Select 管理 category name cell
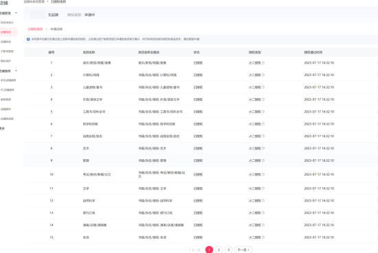The width and height of the screenshot is (378, 253). (x=86, y=160)
